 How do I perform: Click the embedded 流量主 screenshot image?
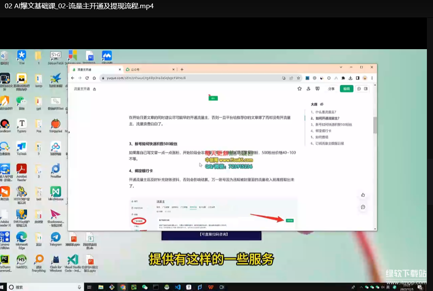point(213,214)
